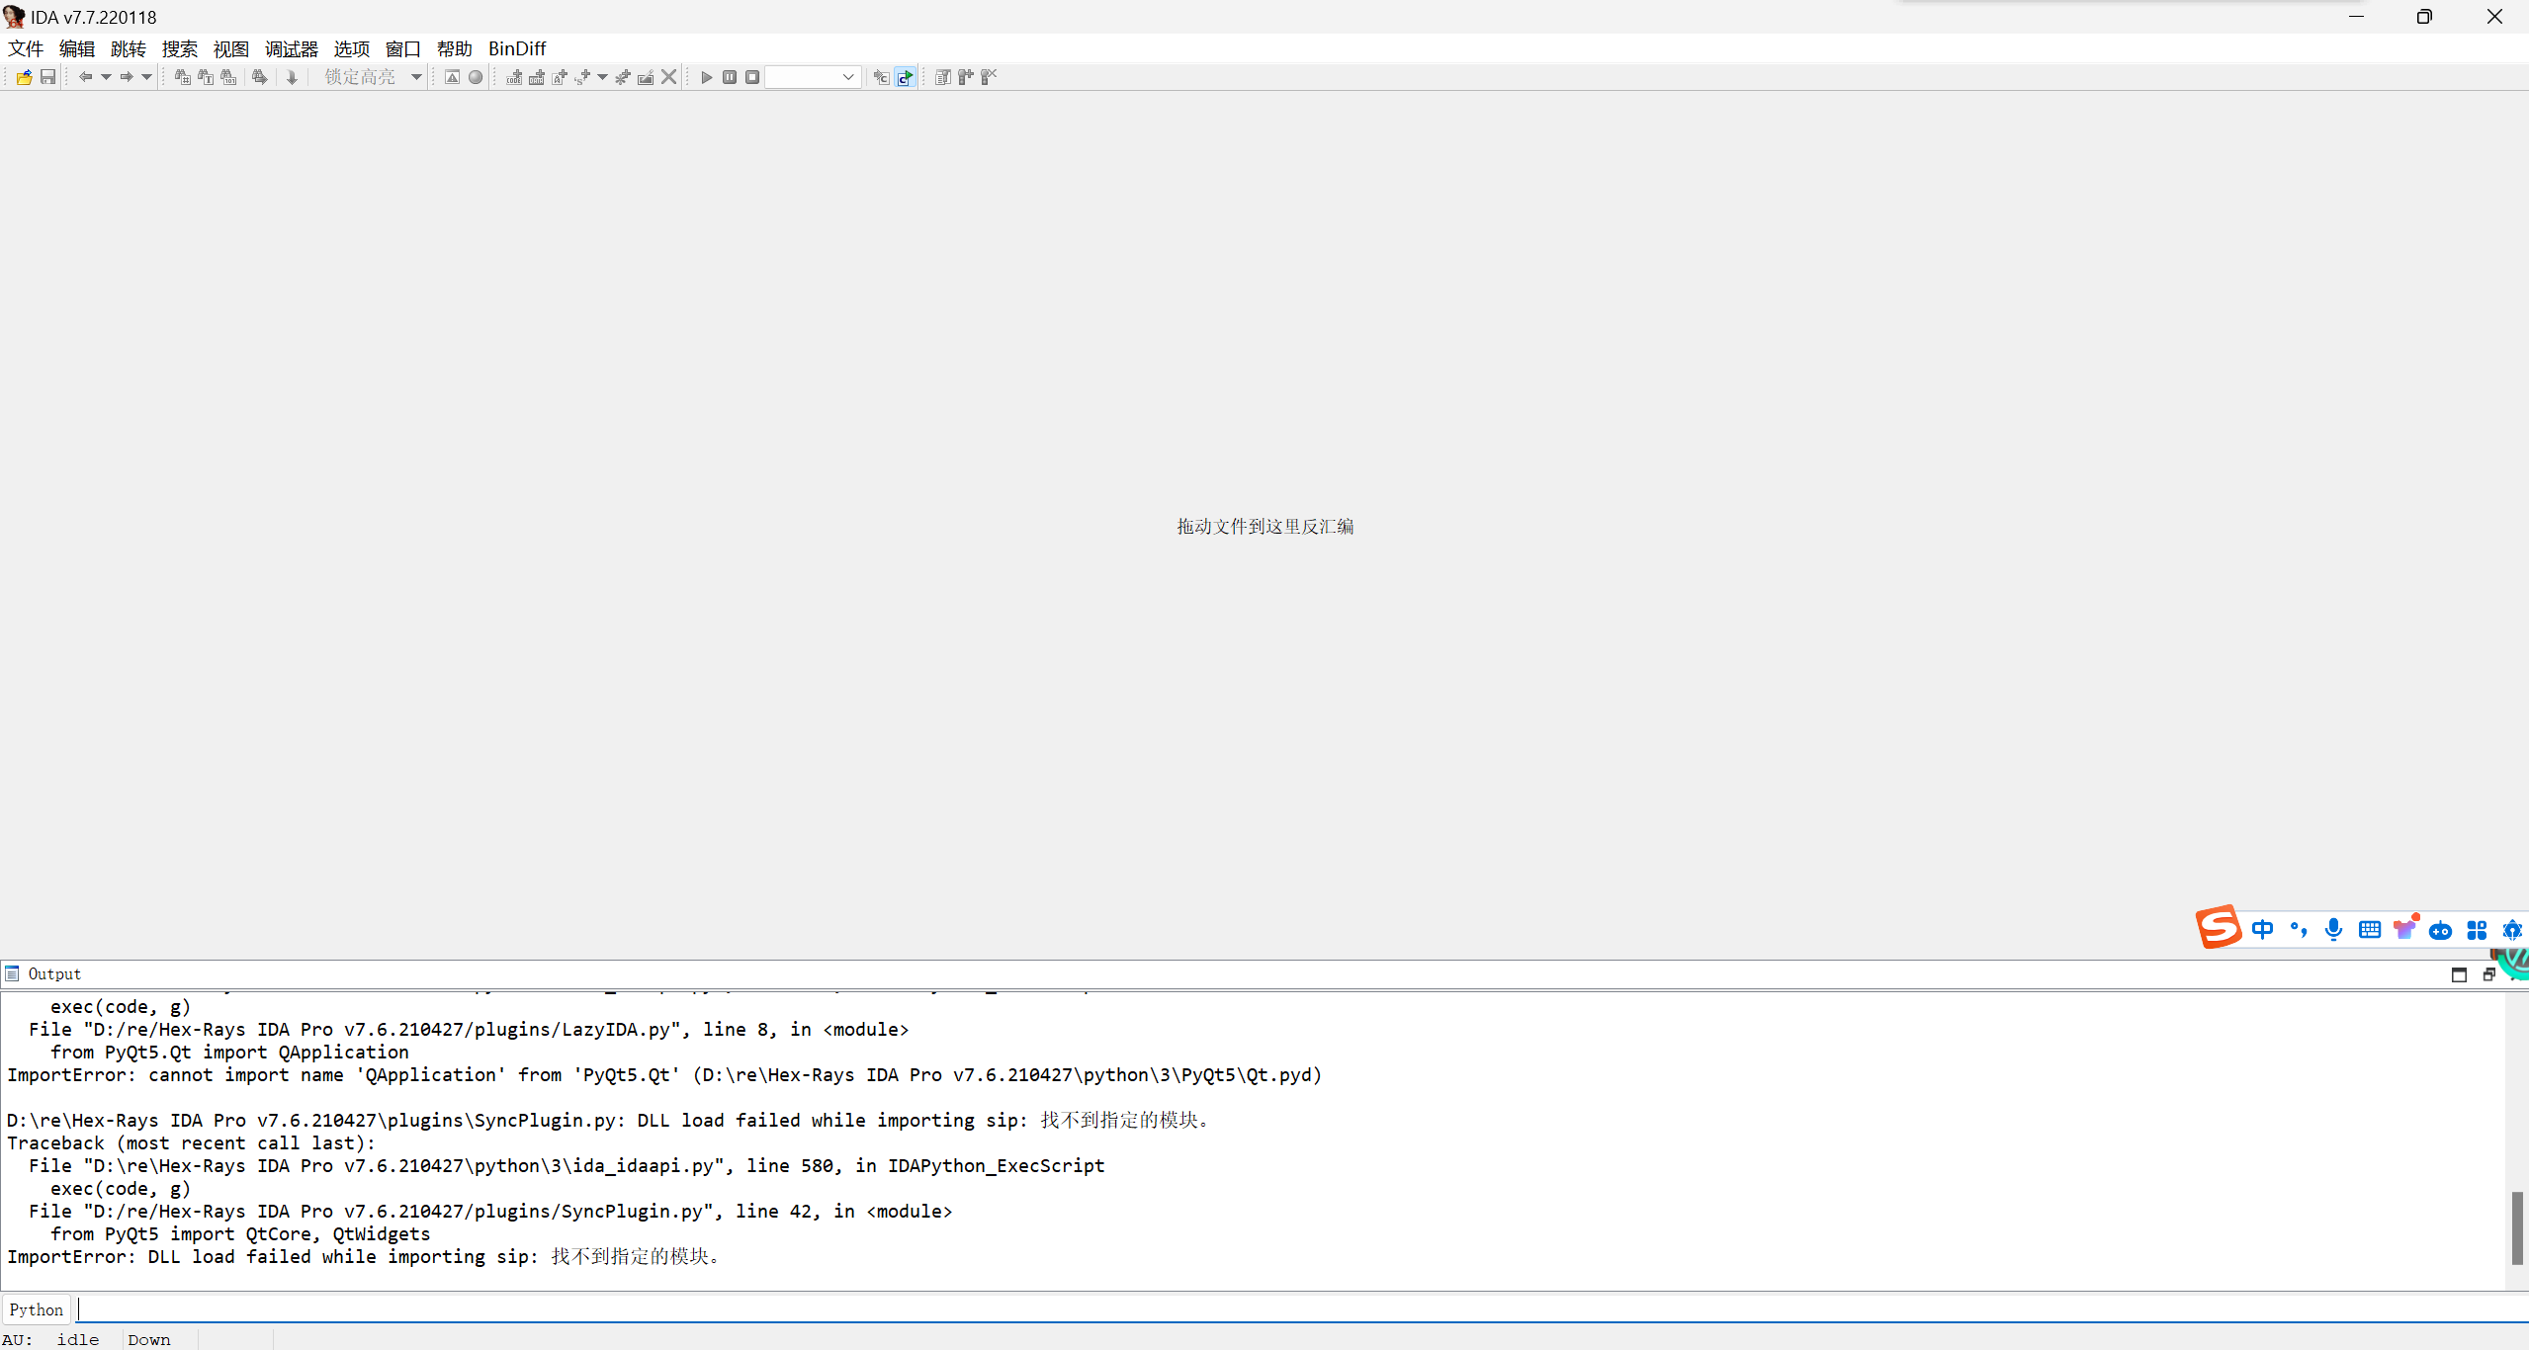Click the asterisk array plus icon
This screenshot has height=1350, width=2529.
pos(623,77)
